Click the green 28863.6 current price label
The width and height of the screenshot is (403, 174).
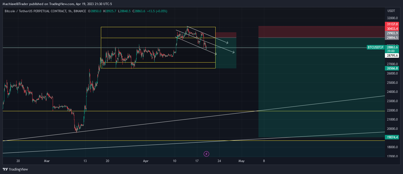pos(392,47)
